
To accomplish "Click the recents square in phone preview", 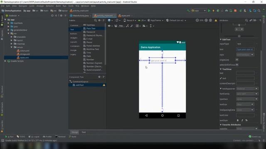I will [x=178, y=115].
